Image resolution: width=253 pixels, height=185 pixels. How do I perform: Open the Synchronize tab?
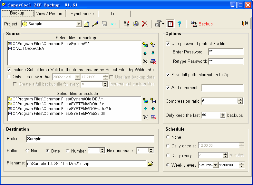(x=82, y=14)
